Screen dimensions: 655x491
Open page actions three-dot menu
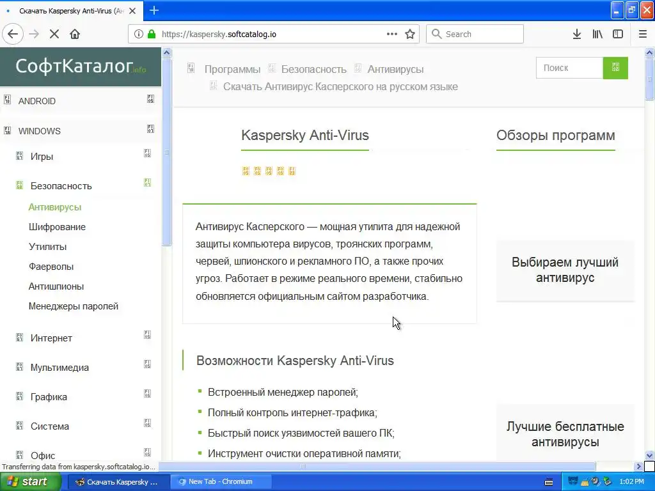392,34
